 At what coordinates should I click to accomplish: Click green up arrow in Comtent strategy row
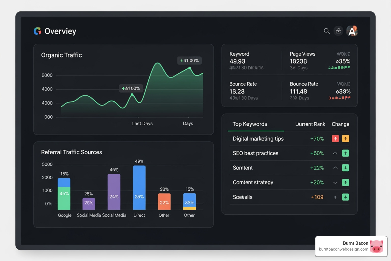345,182
